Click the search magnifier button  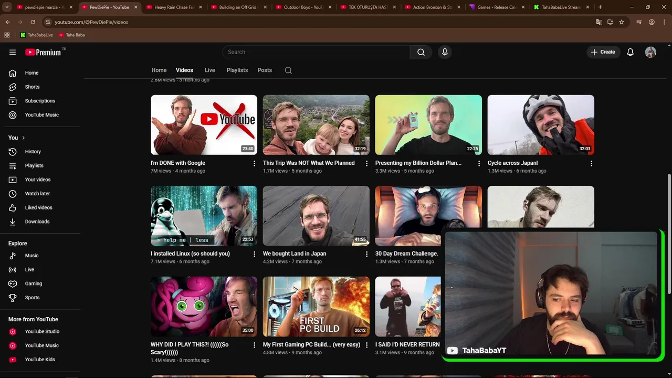click(421, 52)
